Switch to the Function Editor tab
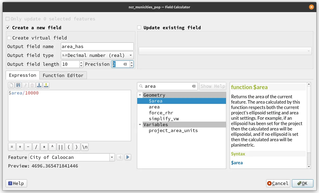This screenshot has width=319, height=193. point(63,75)
